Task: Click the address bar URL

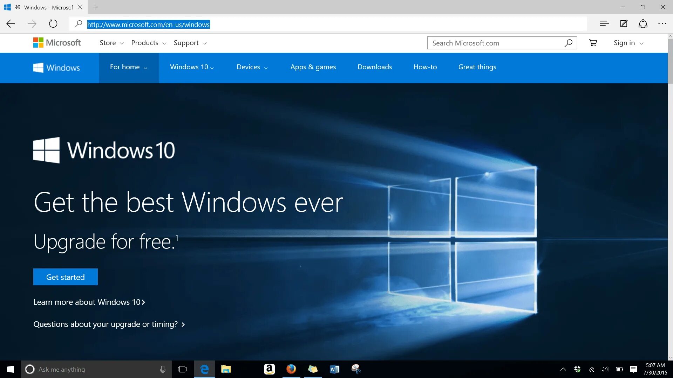Action: 148,24
